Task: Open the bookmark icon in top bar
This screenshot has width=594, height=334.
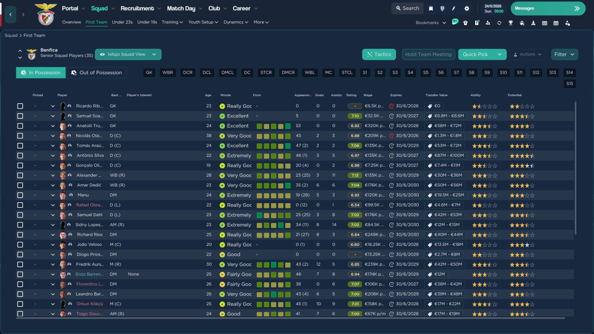Action: (431, 8)
